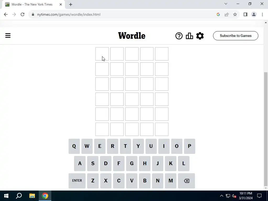Bookmark this tab with the star icon

coord(235,15)
